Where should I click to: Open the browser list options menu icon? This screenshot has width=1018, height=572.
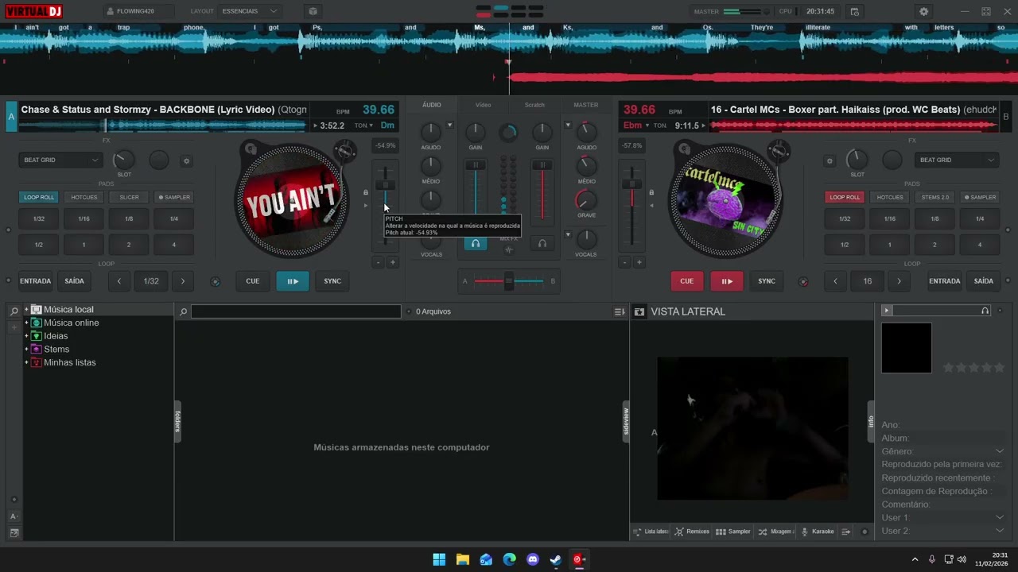pyautogui.click(x=620, y=311)
